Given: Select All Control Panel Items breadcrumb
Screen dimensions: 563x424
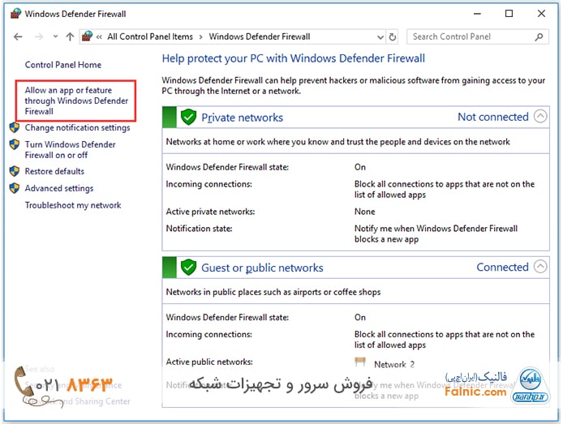Looking at the screenshot, I should 150,36.
